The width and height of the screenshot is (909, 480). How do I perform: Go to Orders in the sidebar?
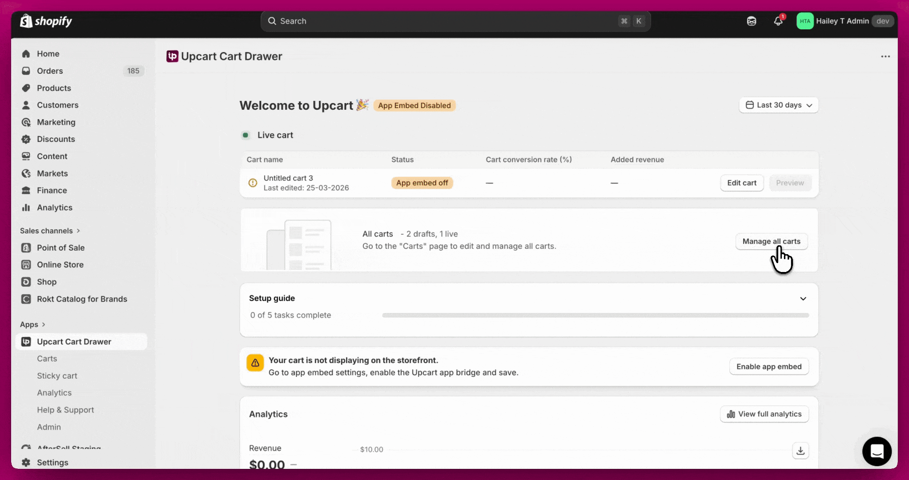pos(50,71)
